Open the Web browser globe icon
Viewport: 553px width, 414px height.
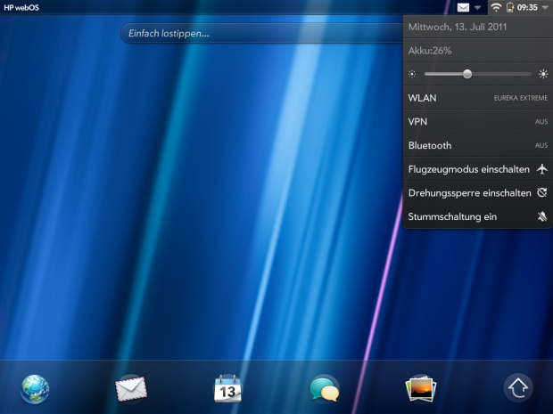tap(35, 389)
